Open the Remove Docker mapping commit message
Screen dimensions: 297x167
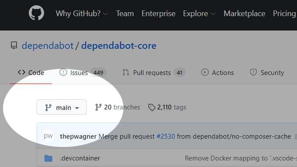(241, 158)
